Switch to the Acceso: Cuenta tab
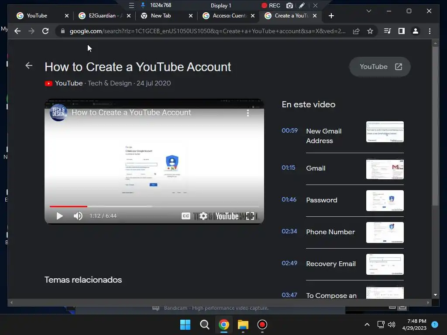Screen dimensions: 447x335 point(229,16)
